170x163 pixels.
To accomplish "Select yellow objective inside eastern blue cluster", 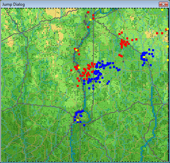I will 144,57.
